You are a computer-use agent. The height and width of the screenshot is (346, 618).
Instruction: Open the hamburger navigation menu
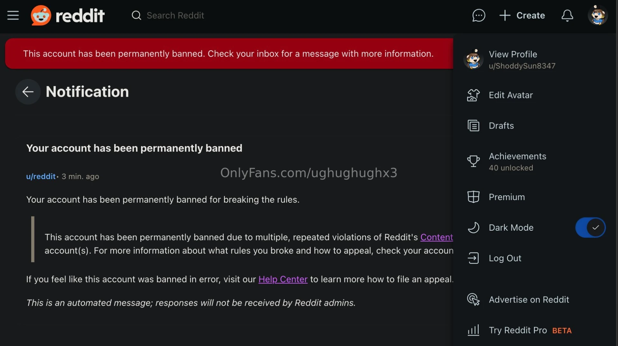pos(13,15)
